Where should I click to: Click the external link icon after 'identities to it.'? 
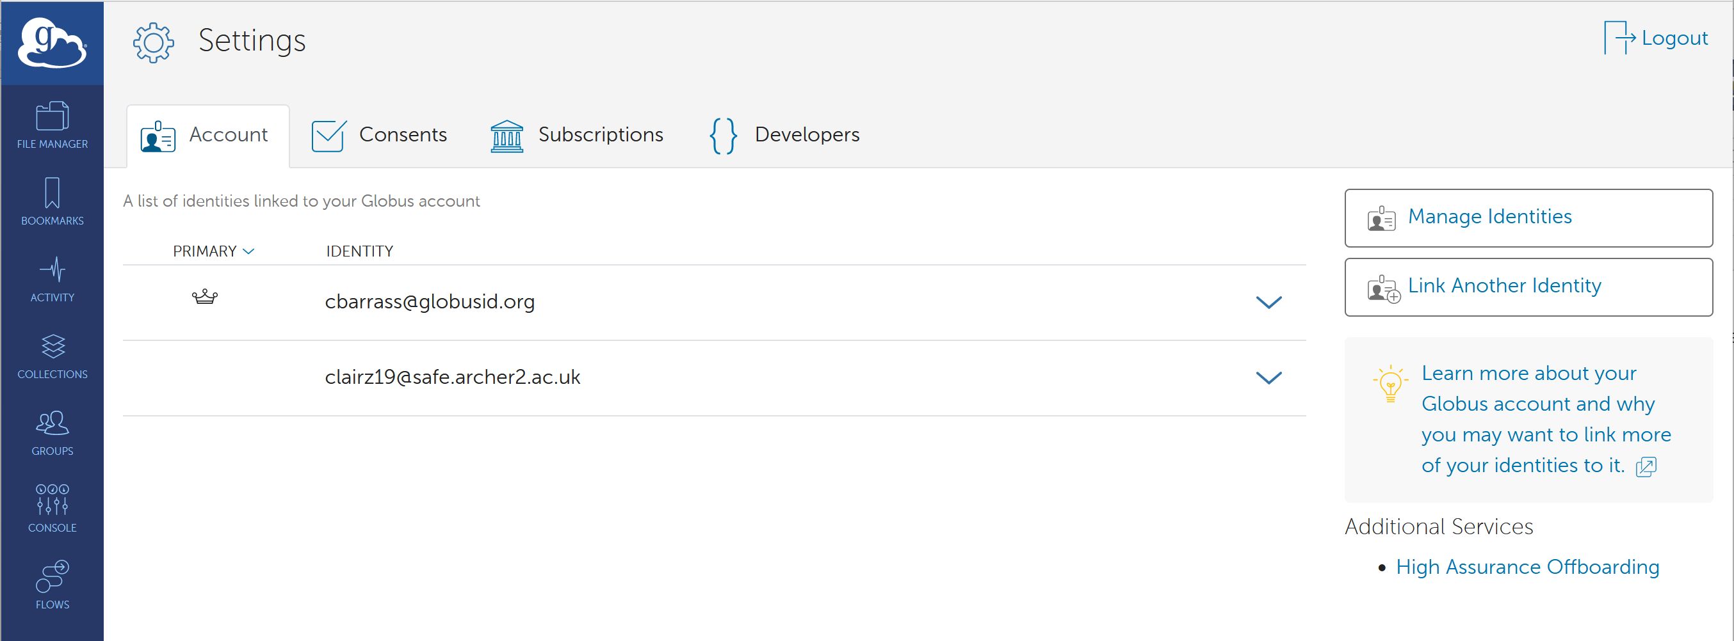(x=1646, y=466)
